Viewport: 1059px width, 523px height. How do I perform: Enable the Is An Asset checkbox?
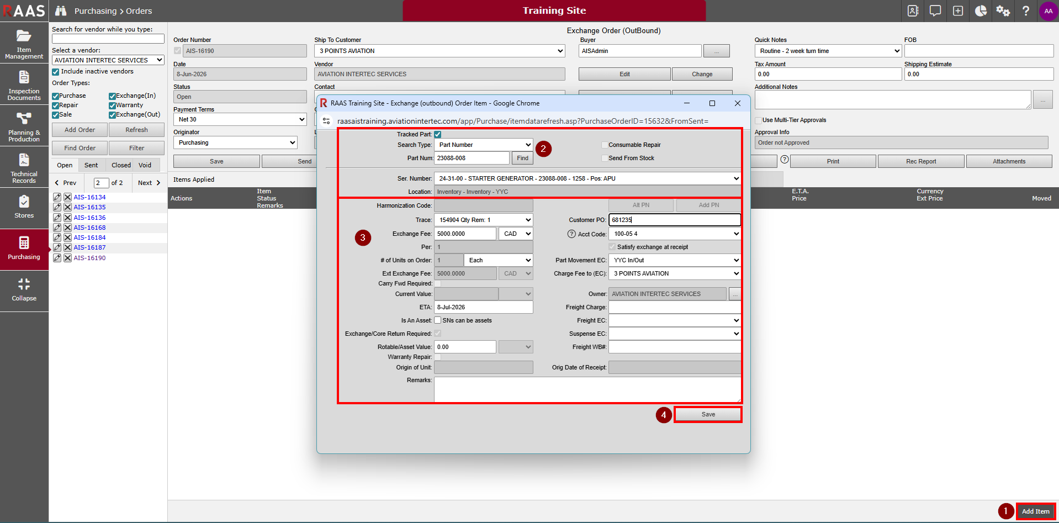click(438, 320)
